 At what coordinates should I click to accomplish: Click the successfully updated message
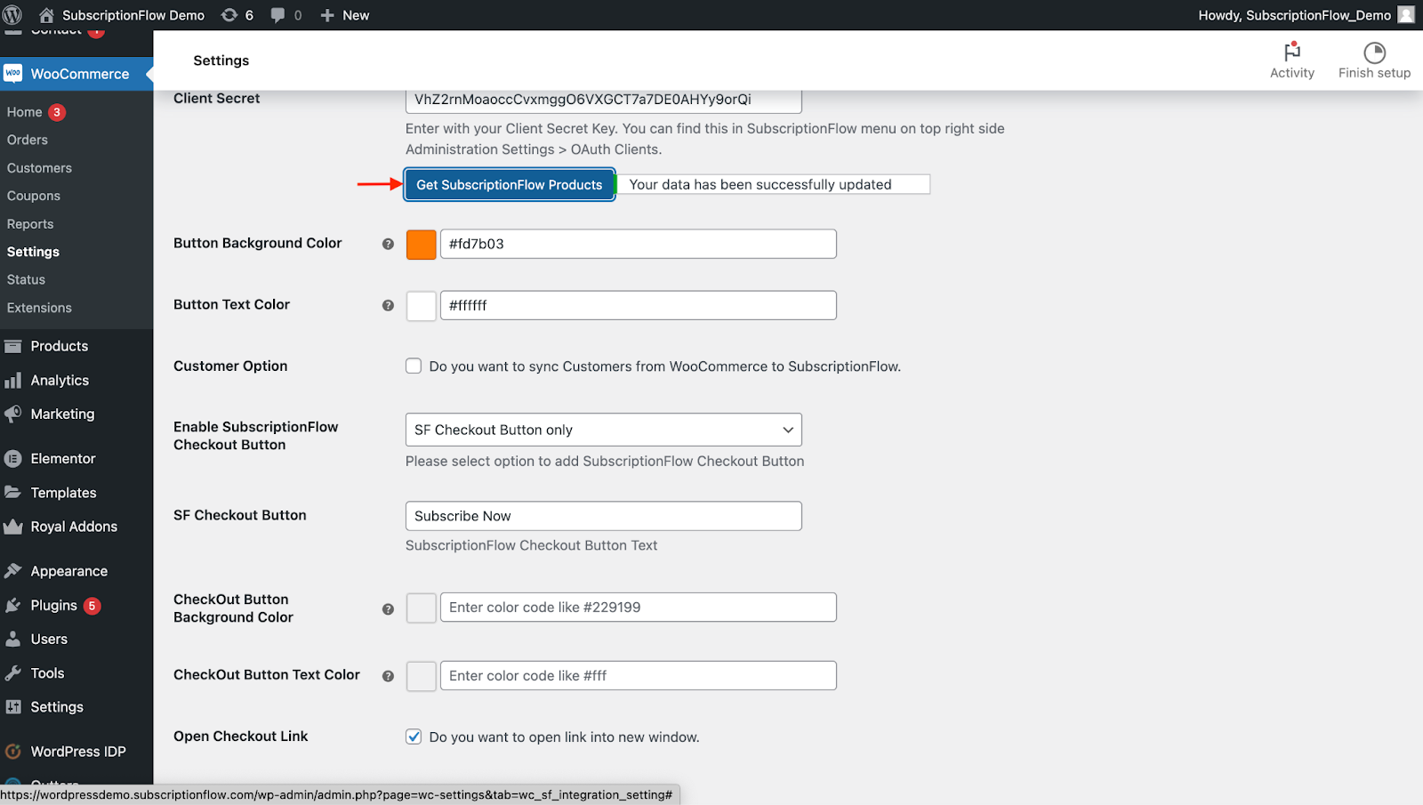(772, 184)
